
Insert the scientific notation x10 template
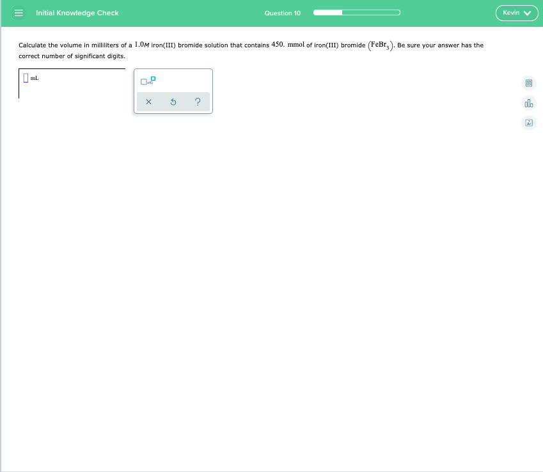[x=147, y=80]
